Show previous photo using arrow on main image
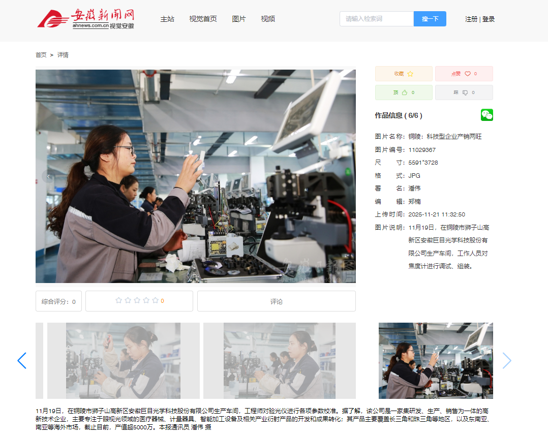Screen dimensions: 548x438 pyautogui.click(x=49, y=177)
